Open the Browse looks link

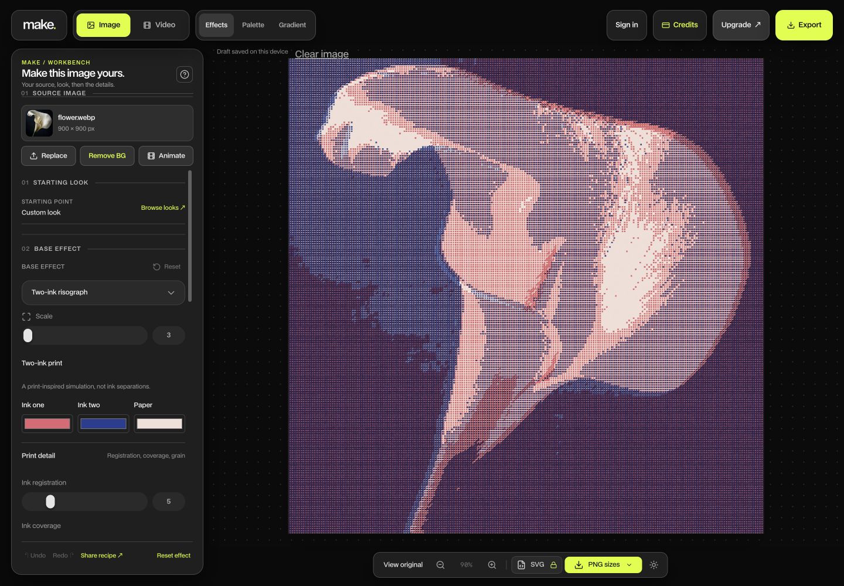coord(163,207)
